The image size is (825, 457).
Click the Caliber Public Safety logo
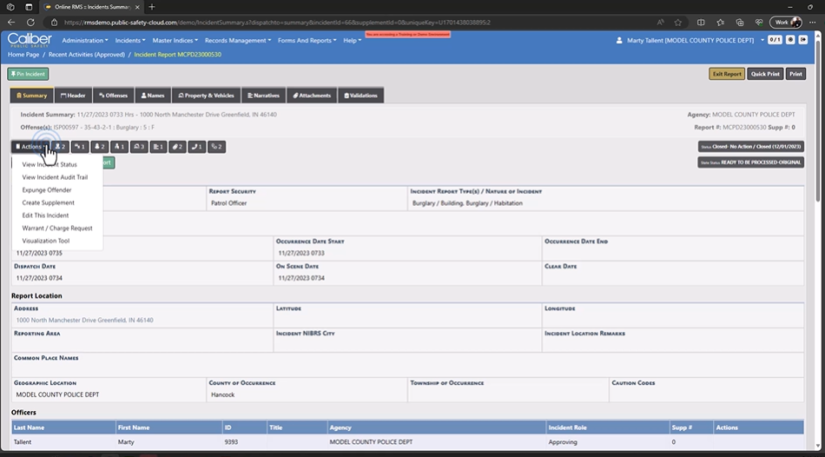tap(30, 40)
